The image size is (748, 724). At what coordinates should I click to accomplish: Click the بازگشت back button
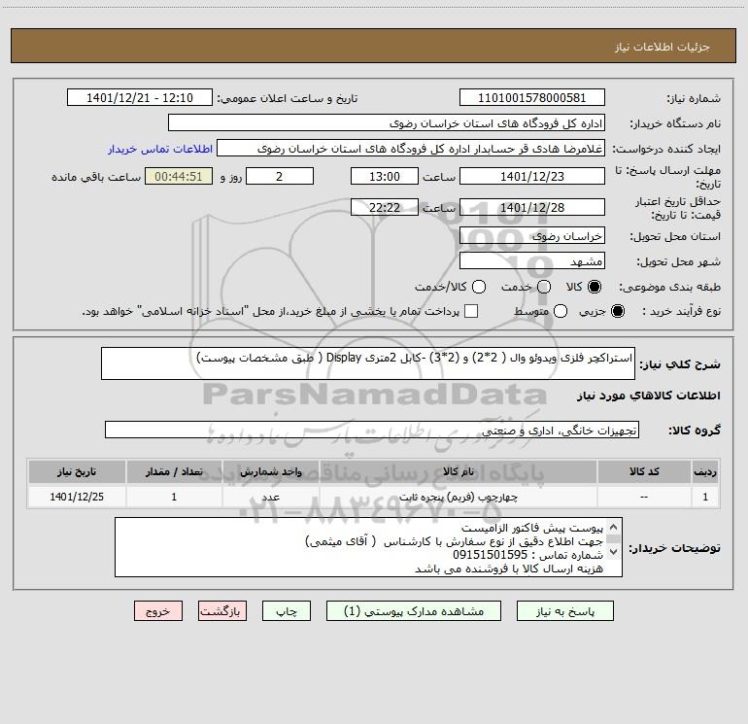pyautogui.click(x=222, y=611)
